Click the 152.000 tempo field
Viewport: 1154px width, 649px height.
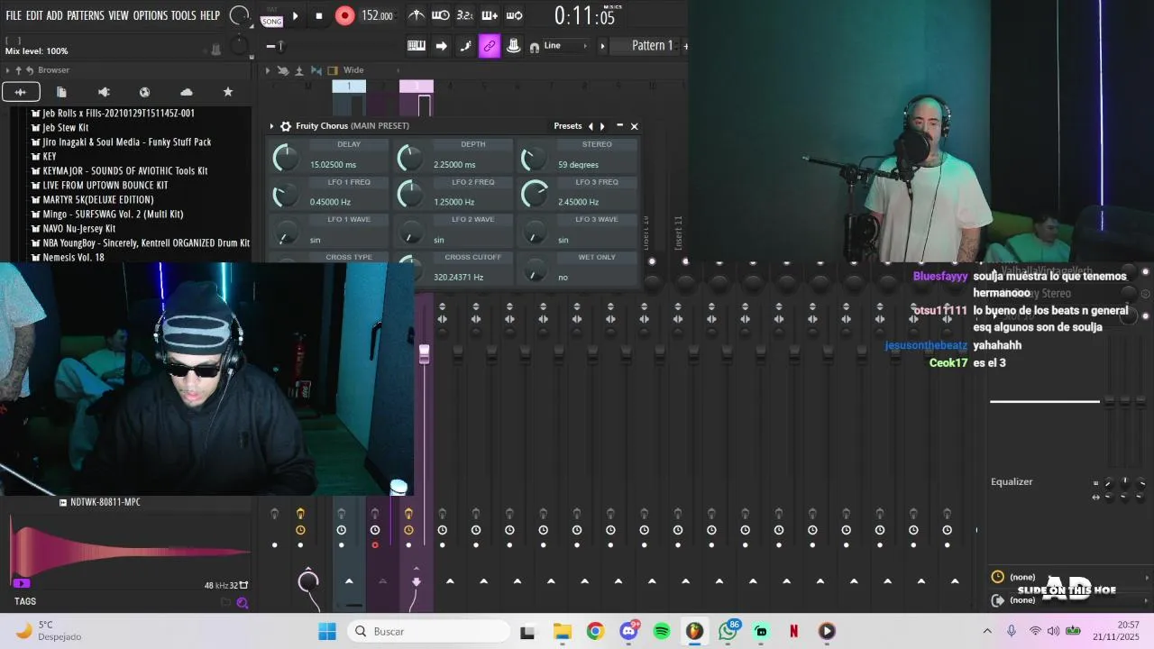click(x=377, y=15)
